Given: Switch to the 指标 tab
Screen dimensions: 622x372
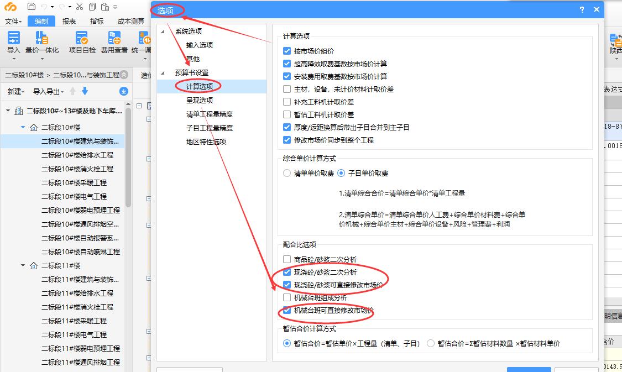Looking at the screenshot, I should click(96, 22).
